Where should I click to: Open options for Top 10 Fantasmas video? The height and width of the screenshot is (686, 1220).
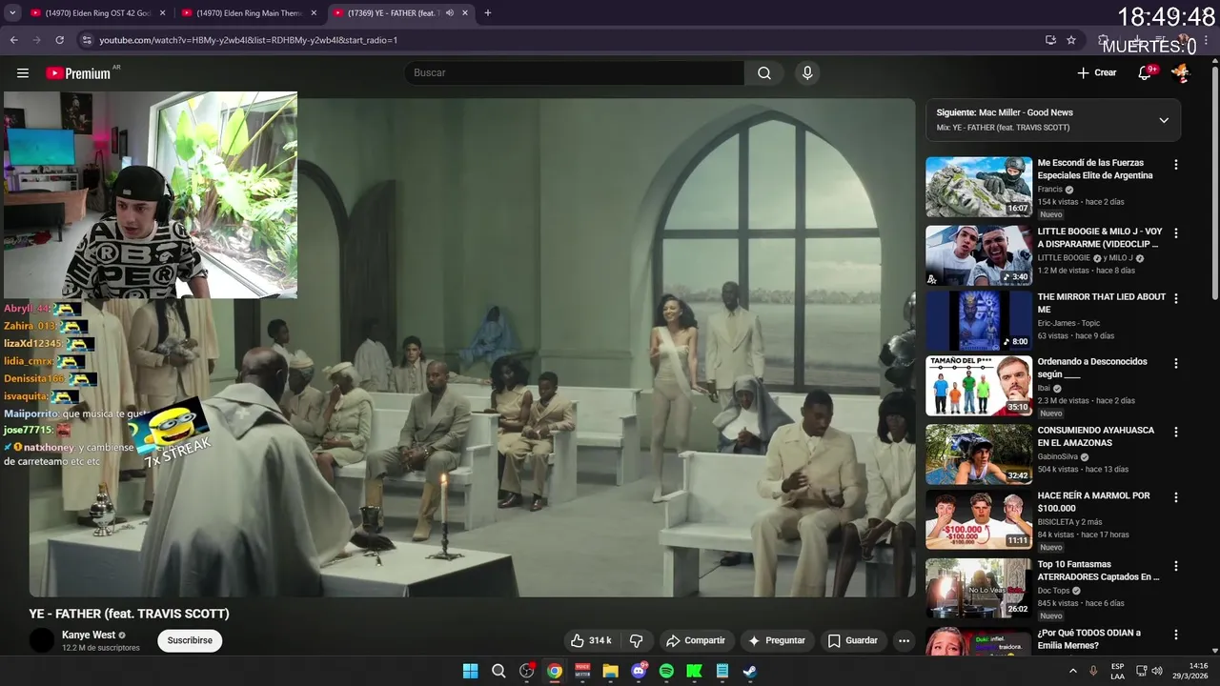(1175, 566)
